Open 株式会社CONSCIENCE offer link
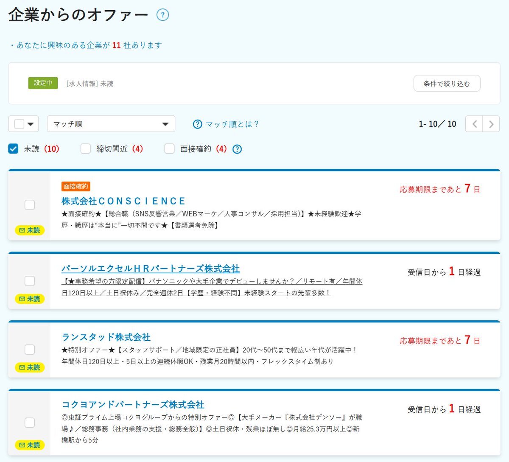 (x=123, y=201)
